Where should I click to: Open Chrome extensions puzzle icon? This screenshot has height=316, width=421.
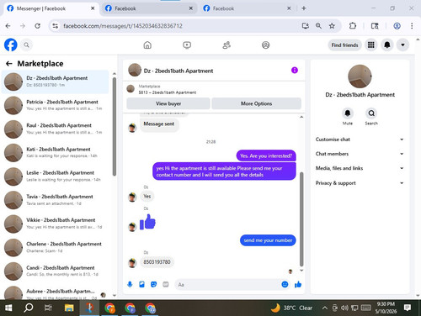tap(353, 26)
